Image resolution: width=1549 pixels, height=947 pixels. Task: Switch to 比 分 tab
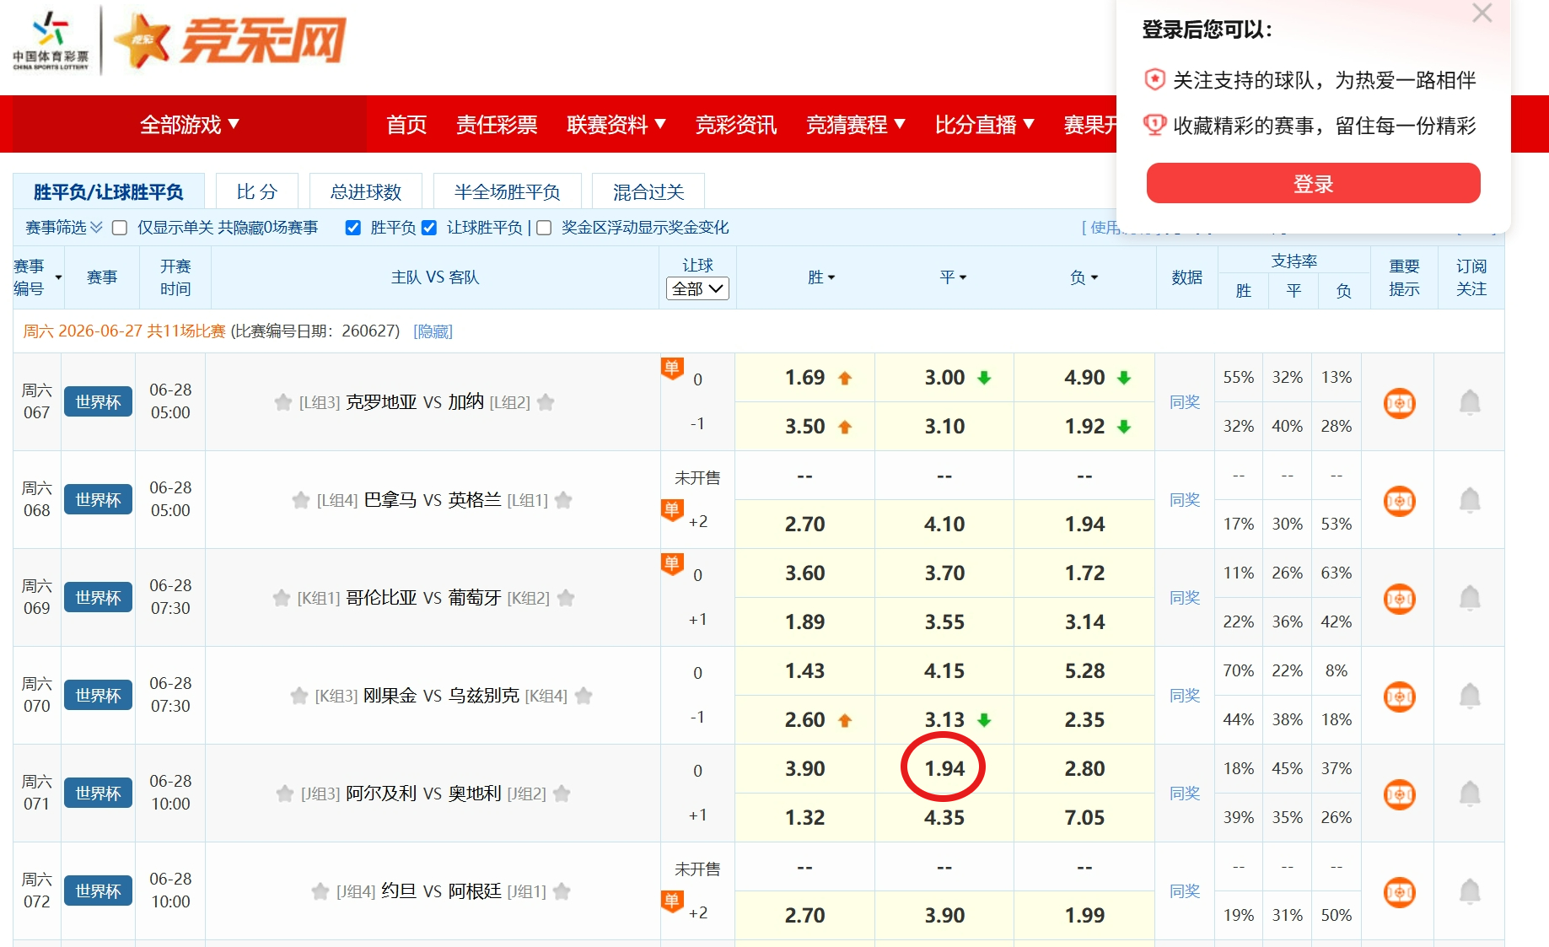[x=257, y=191]
